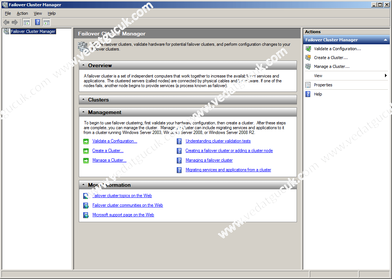
Task: Open the Manage a Cluster... link in Management
Action: click(109, 160)
